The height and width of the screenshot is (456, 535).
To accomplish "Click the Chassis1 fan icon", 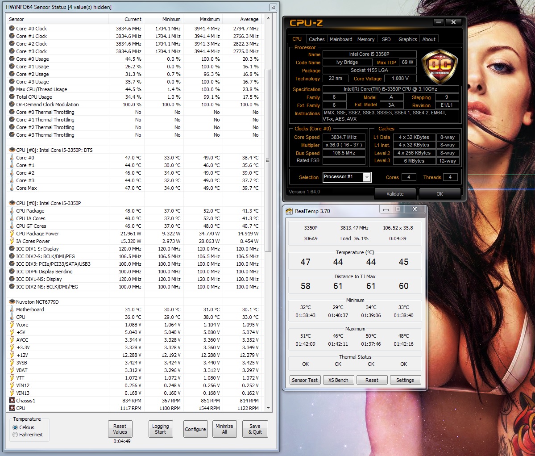I will [12, 400].
